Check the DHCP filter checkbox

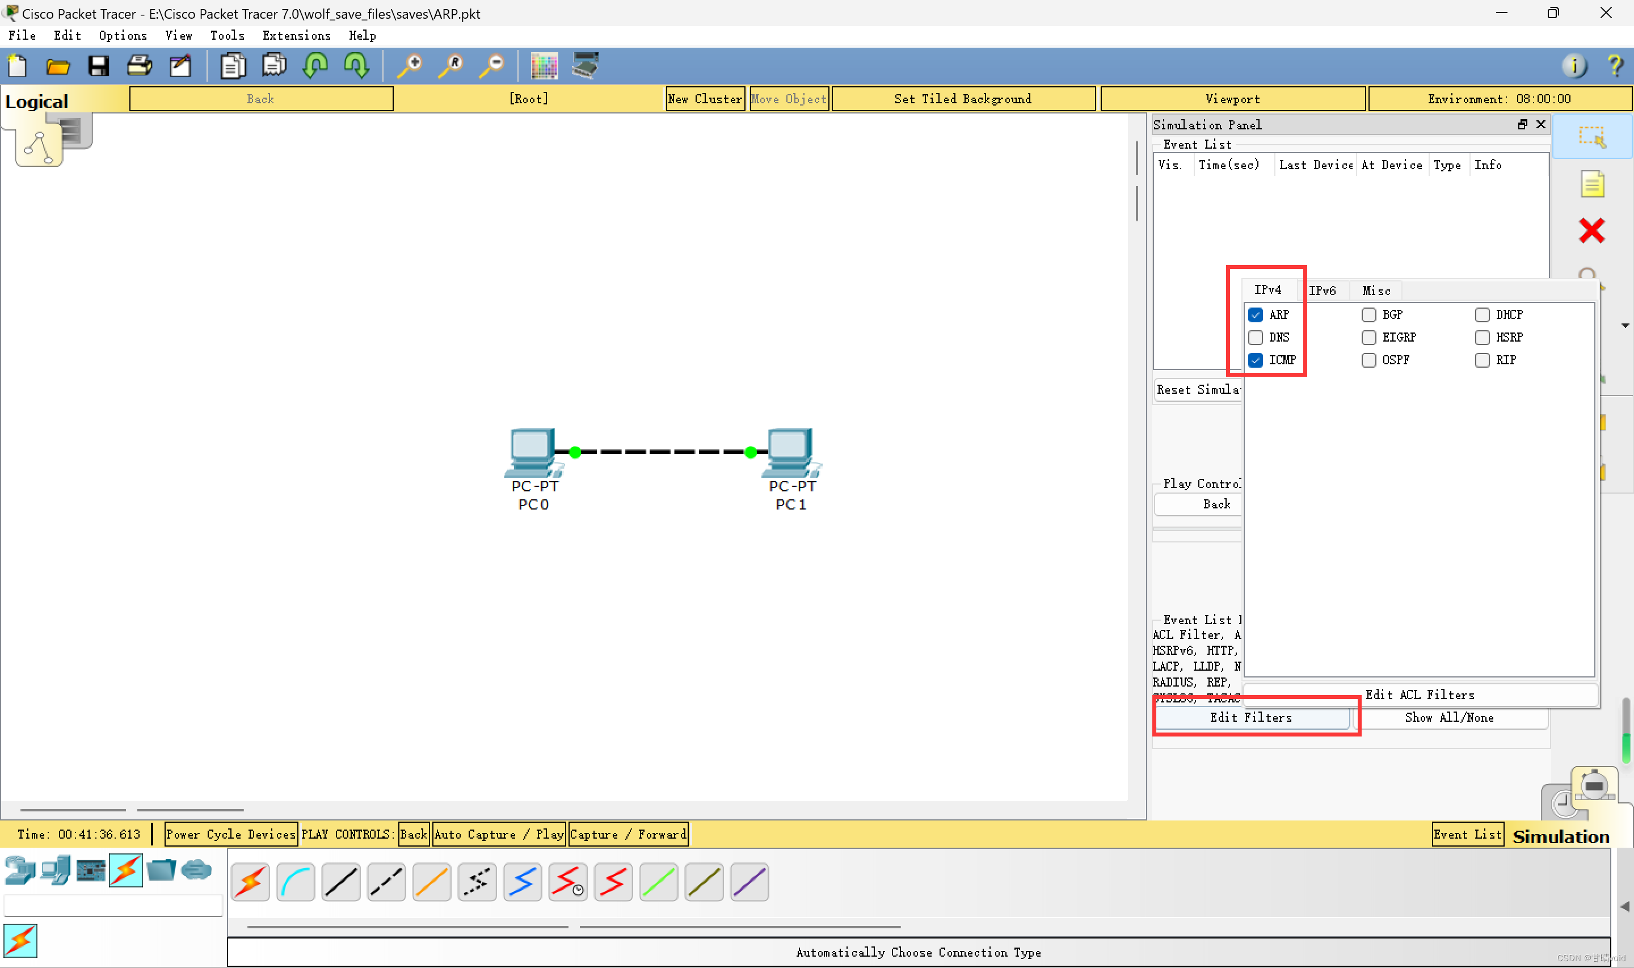click(x=1482, y=315)
